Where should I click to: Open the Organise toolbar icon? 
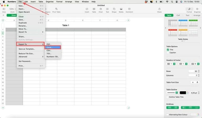[197, 9]
